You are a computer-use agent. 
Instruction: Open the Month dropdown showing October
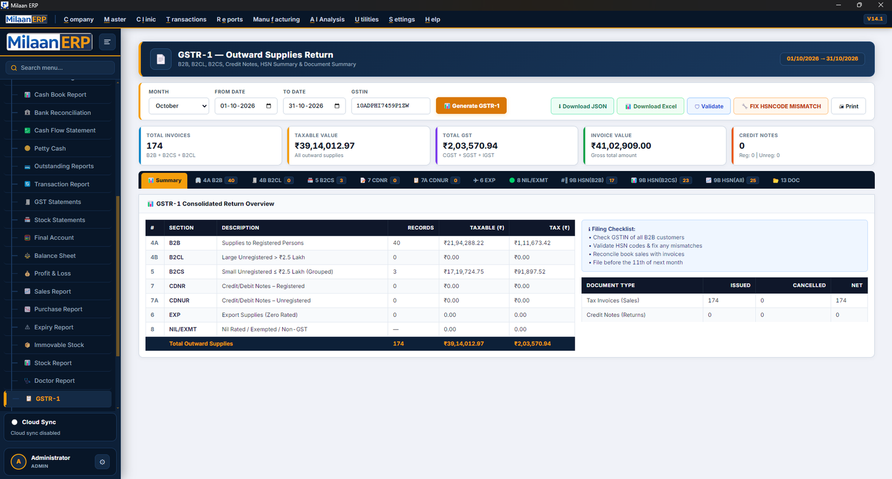coord(178,106)
